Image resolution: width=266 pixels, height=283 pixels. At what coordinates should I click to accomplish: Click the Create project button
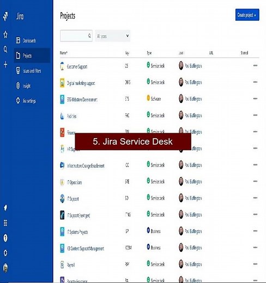click(247, 15)
